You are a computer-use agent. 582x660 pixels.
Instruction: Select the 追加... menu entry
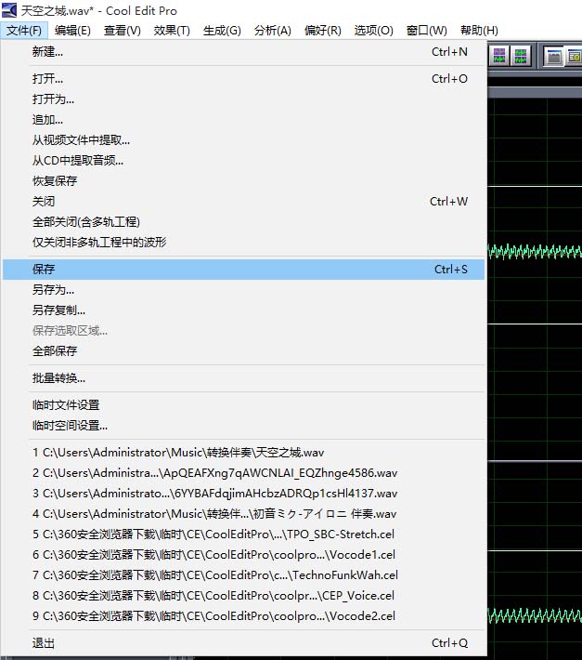tap(243, 120)
